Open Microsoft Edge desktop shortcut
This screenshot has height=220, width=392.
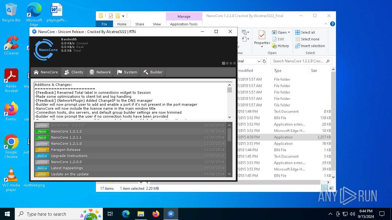pyautogui.click(x=34, y=14)
